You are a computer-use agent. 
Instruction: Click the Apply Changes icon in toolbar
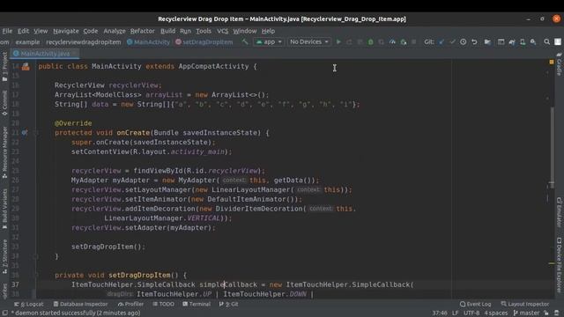click(x=349, y=42)
